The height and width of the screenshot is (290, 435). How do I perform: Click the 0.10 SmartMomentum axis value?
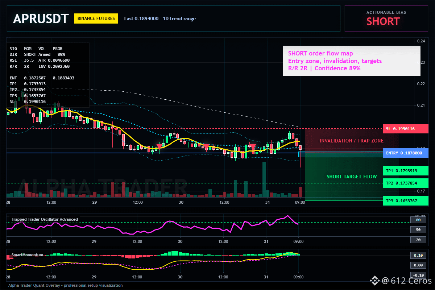pyautogui.click(x=418, y=255)
